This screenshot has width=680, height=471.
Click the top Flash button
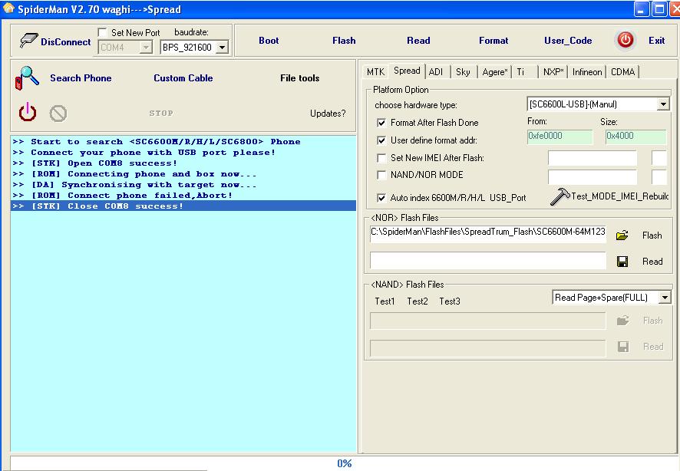click(x=344, y=41)
